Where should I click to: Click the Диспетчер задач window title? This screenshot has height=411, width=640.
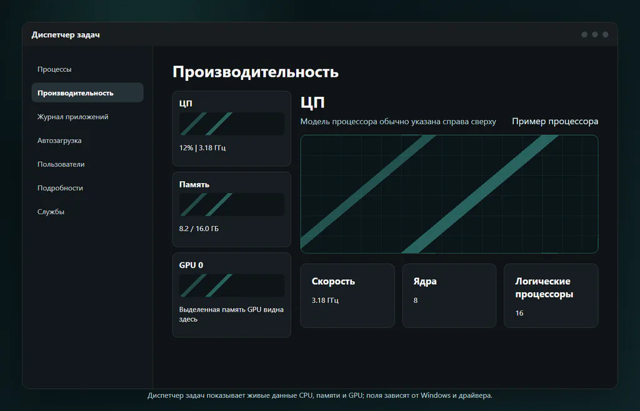66,34
